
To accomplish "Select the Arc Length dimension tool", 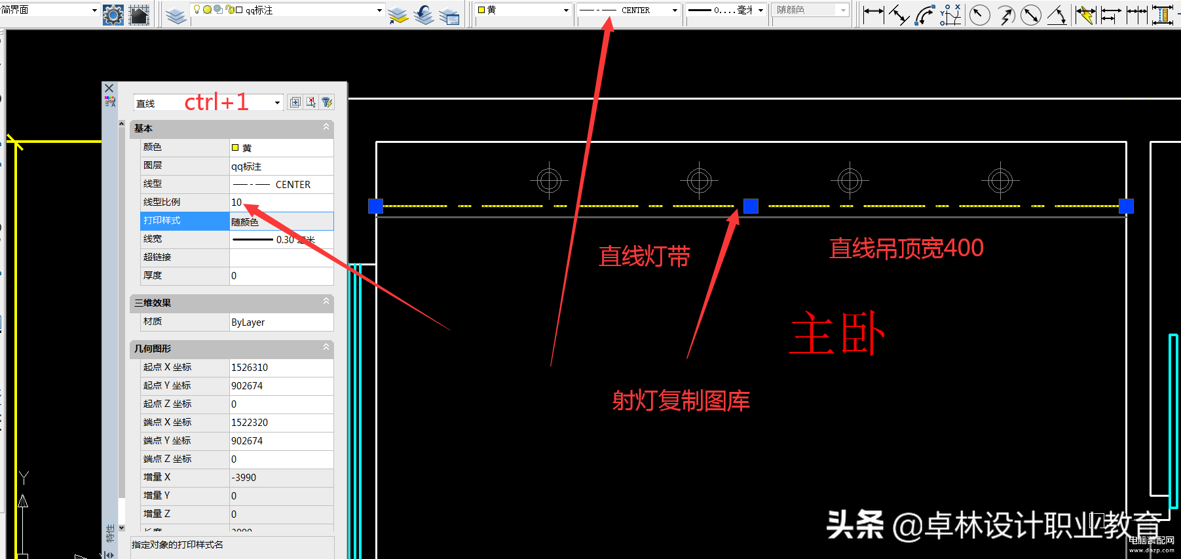I will (x=924, y=14).
